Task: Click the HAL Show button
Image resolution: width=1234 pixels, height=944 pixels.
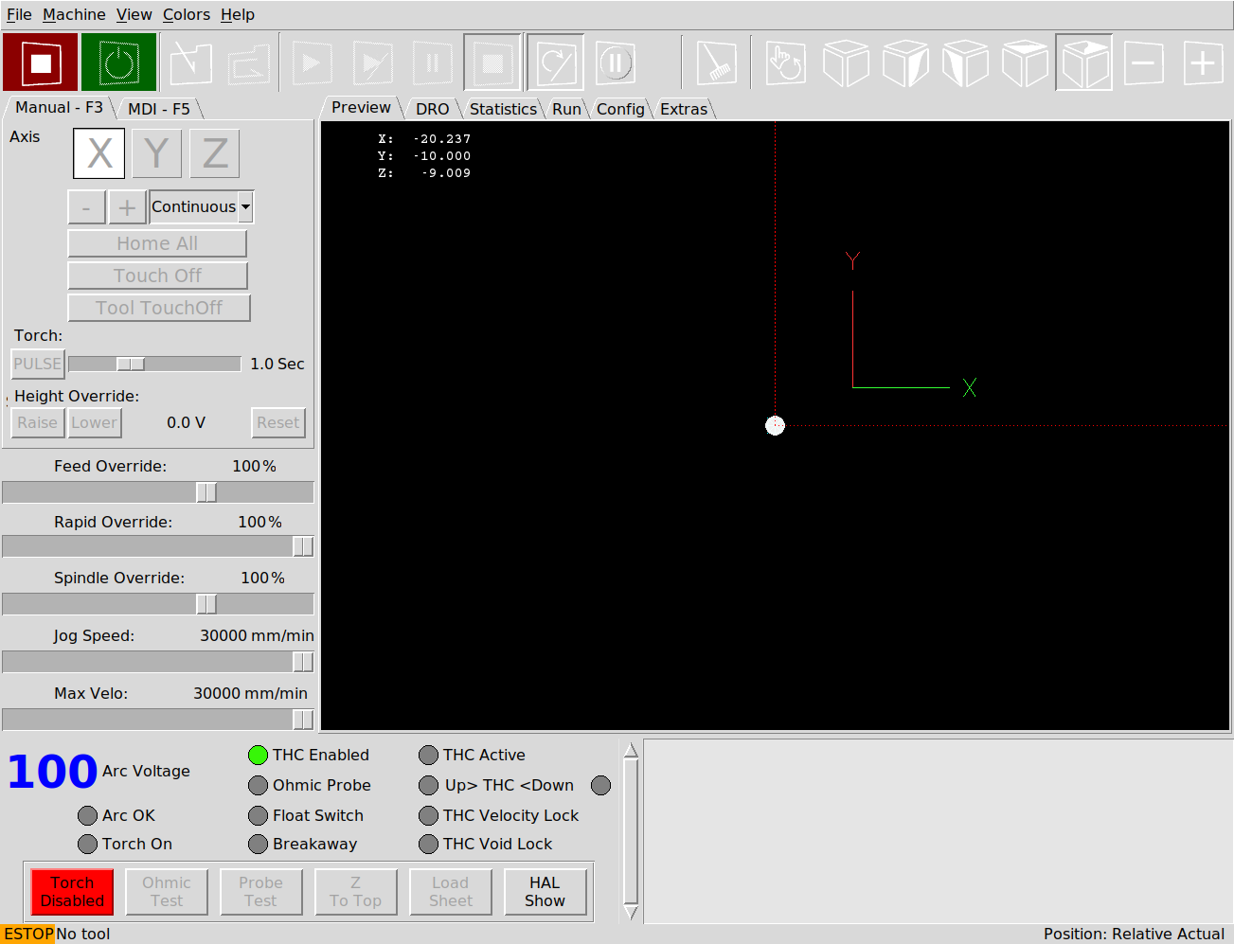Action: tap(545, 892)
